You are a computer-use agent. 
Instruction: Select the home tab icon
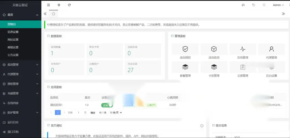click(53, 14)
